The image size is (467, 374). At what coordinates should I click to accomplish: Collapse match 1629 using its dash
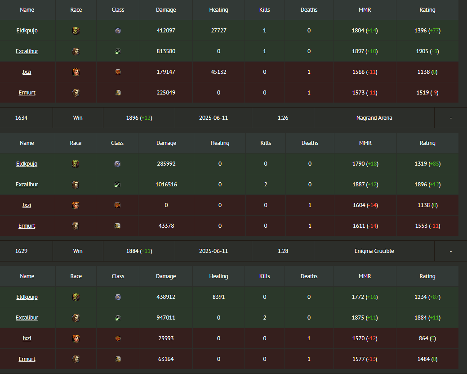(x=451, y=251)
